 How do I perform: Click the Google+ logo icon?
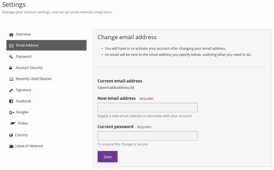12,112
